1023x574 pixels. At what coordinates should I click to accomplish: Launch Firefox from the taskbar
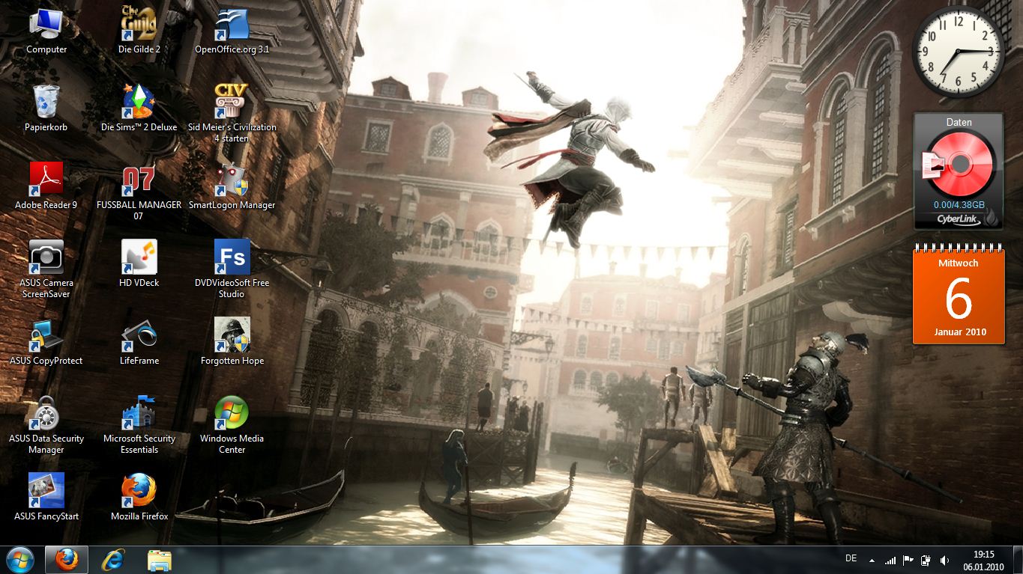click(67, 560)
